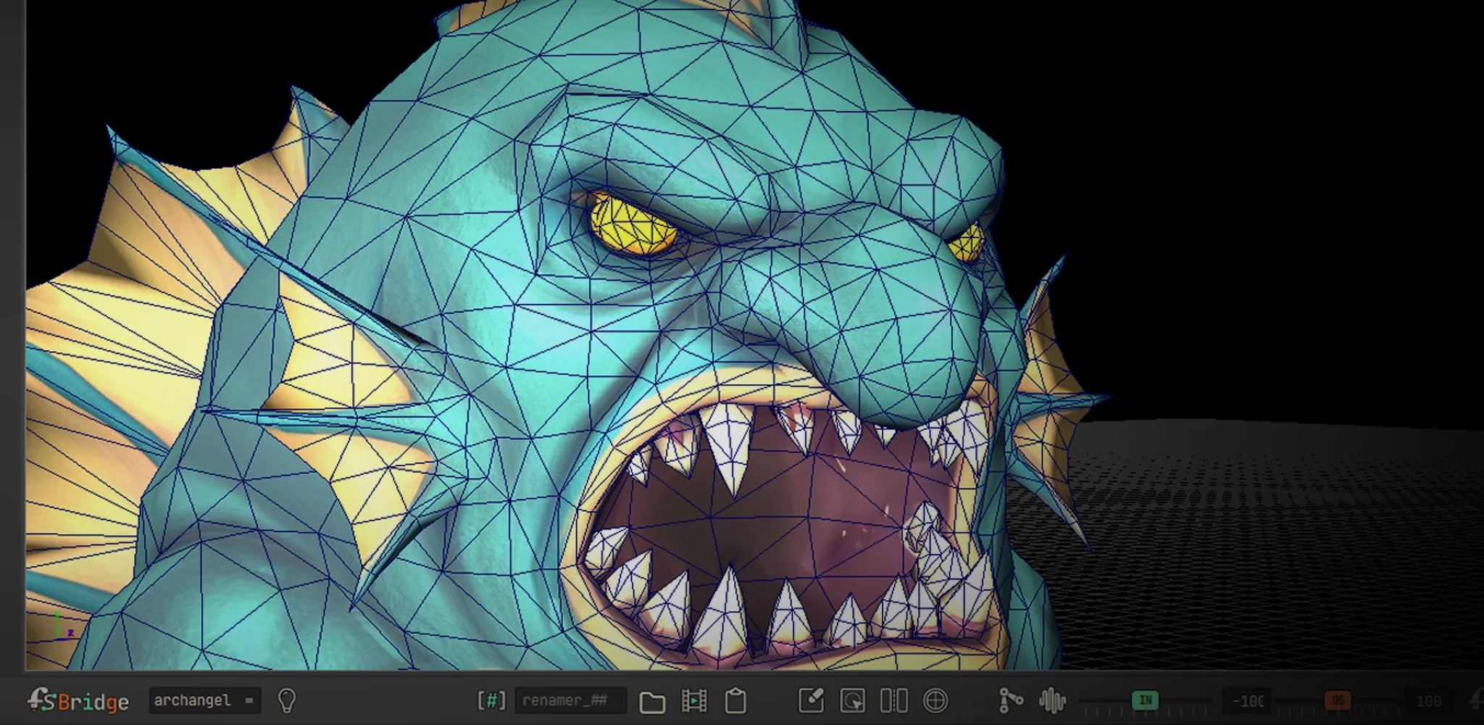Click the -100 value field
The width and height of the screenshot is (1484, 725).
[x=1247, y=701]
